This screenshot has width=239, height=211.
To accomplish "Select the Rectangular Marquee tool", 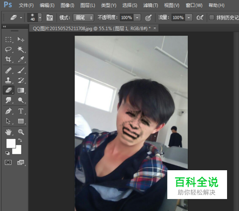I will (x=8, y=39).
